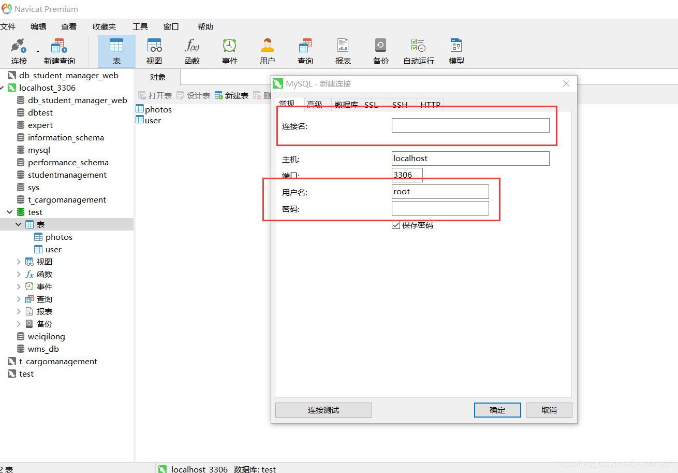Image resolution: width=678 pixels, height=473 pixels.
Task: Click the 取消 button
Action: click(x=549, y=410)
